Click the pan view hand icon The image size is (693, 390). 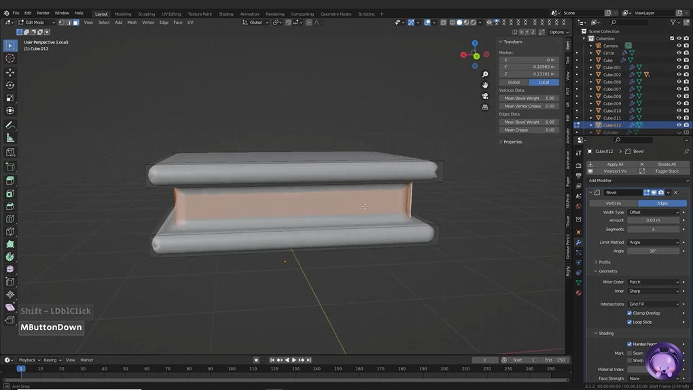click(485, 86)
